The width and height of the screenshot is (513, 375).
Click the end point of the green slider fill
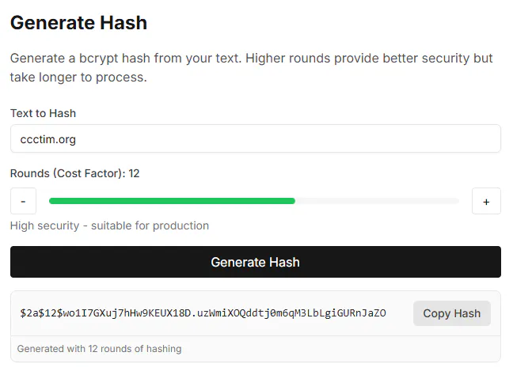[294, 201]
